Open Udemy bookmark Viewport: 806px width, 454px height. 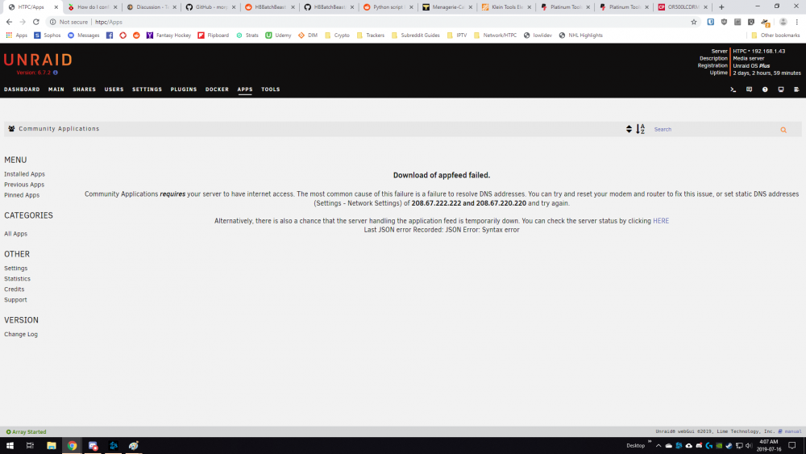click(278, 35)
